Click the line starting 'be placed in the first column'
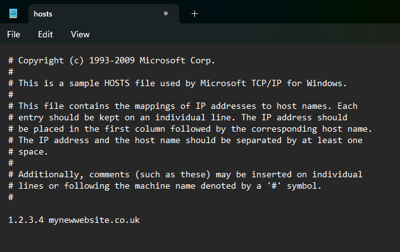 [190, 129]
